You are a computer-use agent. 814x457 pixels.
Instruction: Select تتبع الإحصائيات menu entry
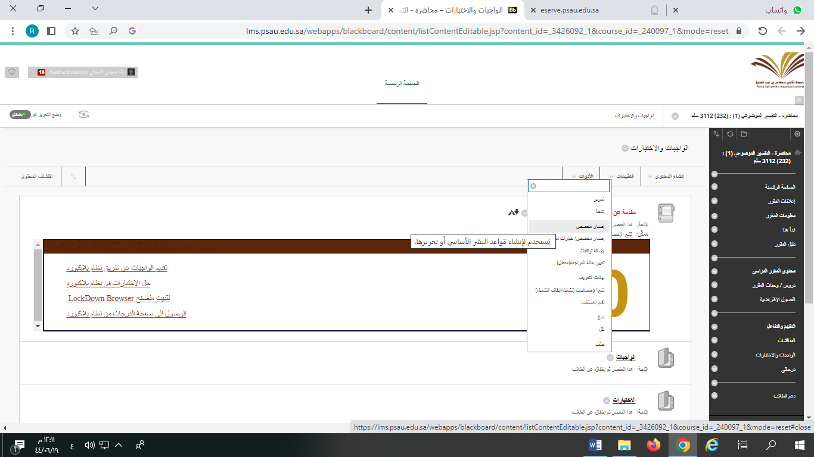(570, 290)
